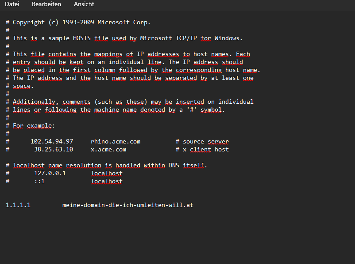Click on 'Additionally' at the comment start
This screenshot has height=264, width=355.
34,102
